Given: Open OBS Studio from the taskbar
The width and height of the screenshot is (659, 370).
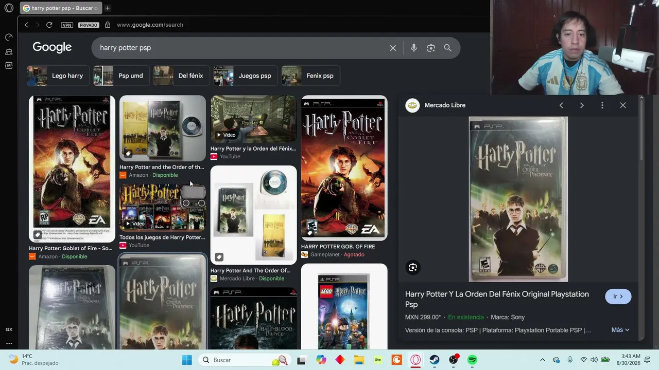Looking at the screenshot, I should (x=453, y=360).
